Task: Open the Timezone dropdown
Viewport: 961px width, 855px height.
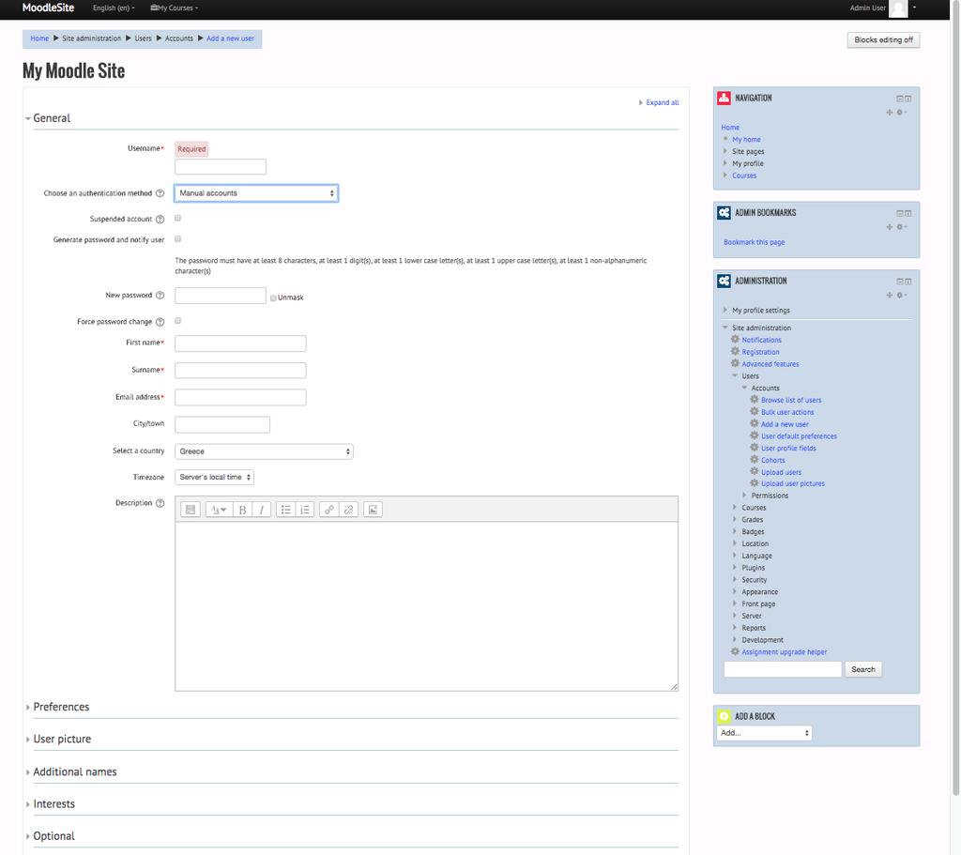Action: tap(215, 477)
